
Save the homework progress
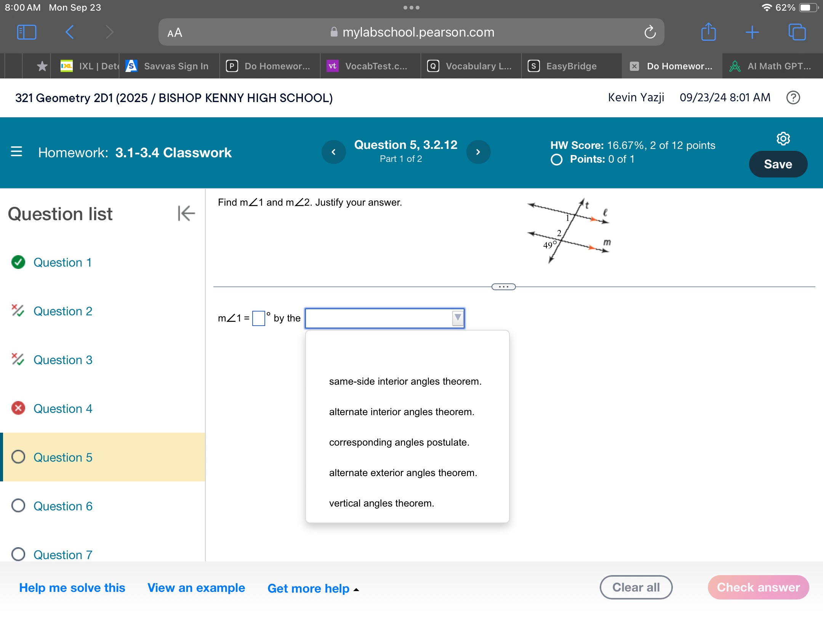[x=778, y=164]
